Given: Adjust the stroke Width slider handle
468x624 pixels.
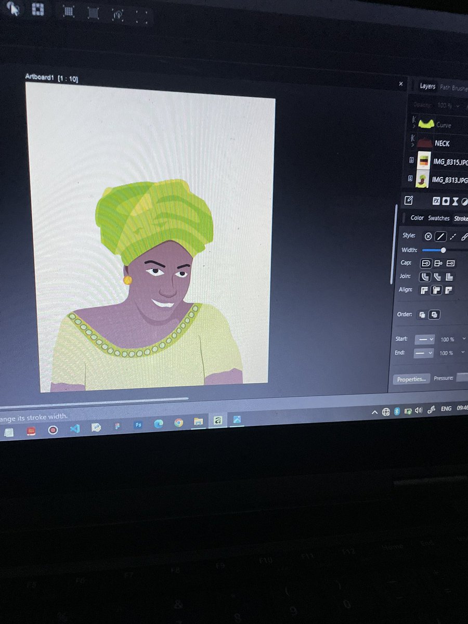Looking at the screenshot, I should (443, 250).
